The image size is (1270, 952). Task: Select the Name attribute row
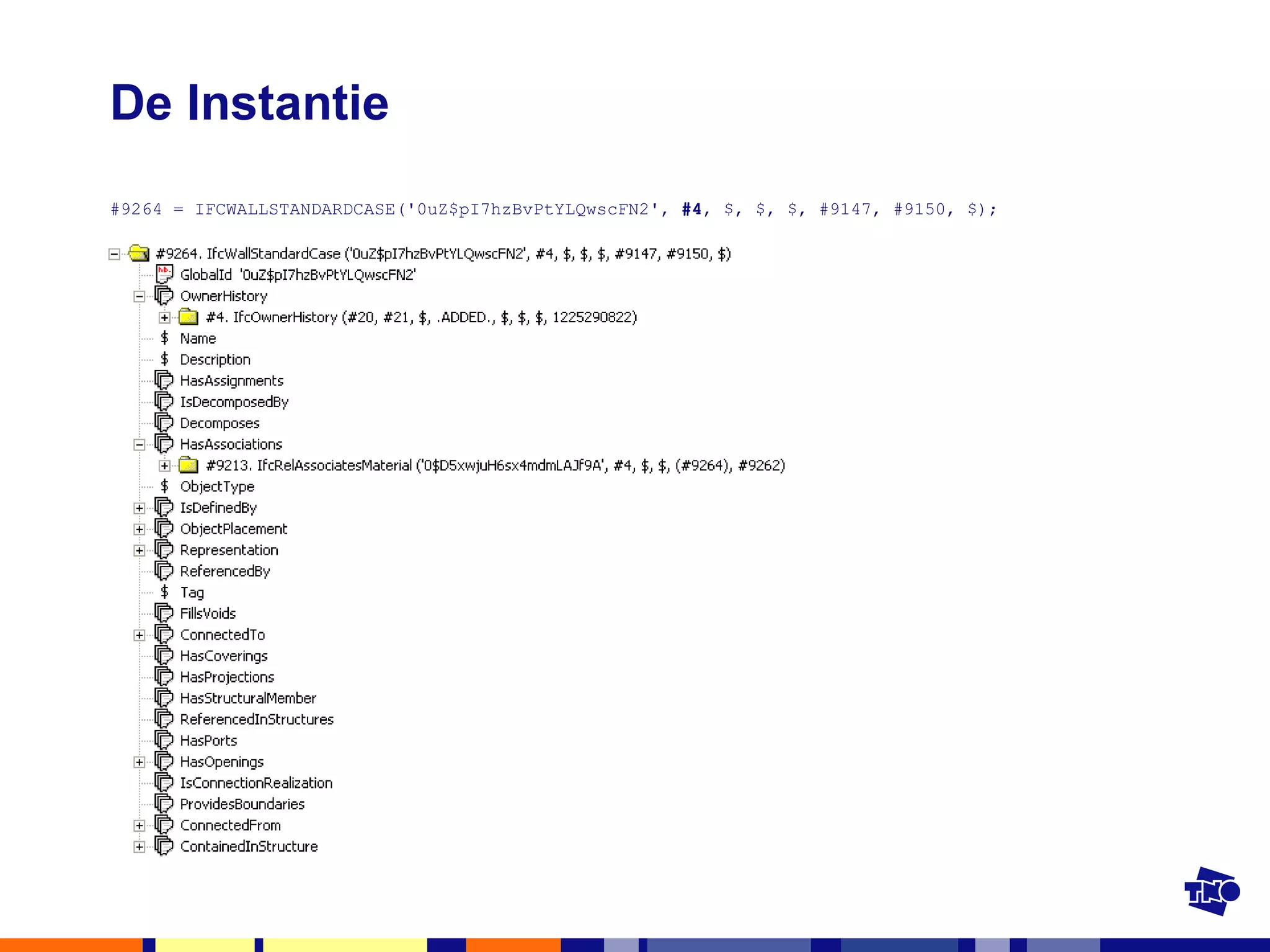pyautogui.click(x=198, y=338)
